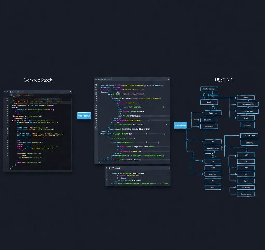Click the blue button right of ServiceStack code window
The image size is (265, 250).
point(84,116)
